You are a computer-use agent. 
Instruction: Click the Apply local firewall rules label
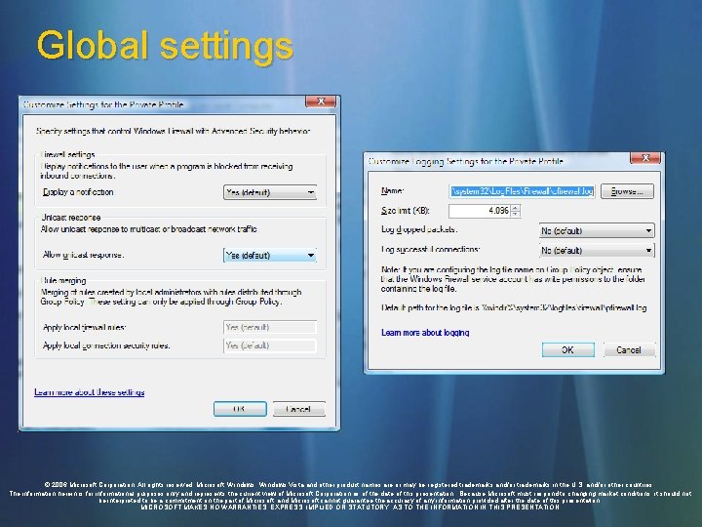(84, 328)
